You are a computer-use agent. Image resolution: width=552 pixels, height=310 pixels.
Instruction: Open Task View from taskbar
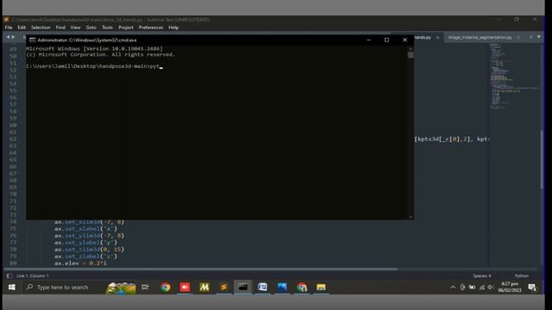(145, 287)
